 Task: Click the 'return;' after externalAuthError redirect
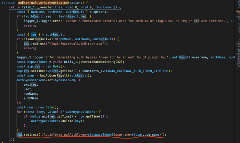pos(30,48)
